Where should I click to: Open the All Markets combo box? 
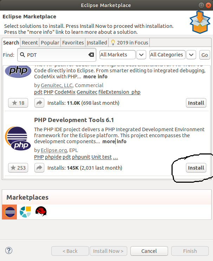[117, 55]
